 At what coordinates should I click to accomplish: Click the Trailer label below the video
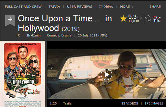(68, 103)
